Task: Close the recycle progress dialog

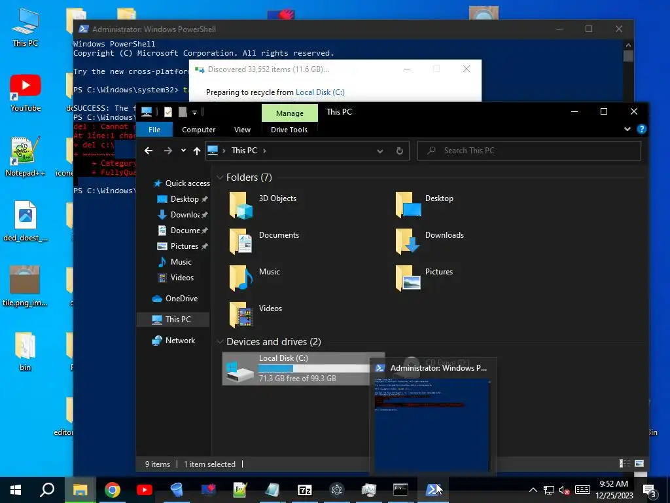Action: 467,69
